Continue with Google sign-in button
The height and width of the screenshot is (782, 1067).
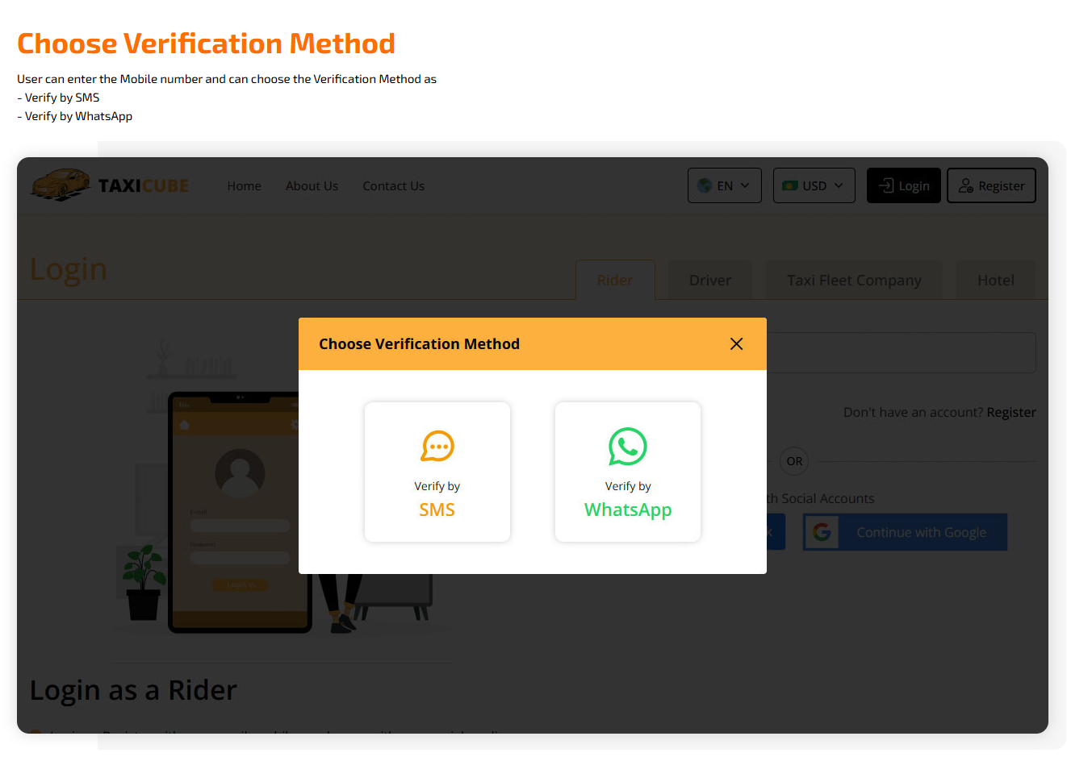coord(905,532)
